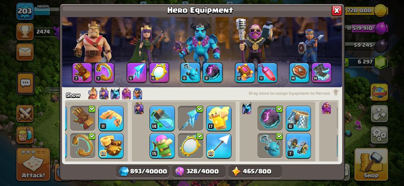Open the Shop button
404x186 pixels.
pos(371,164)
